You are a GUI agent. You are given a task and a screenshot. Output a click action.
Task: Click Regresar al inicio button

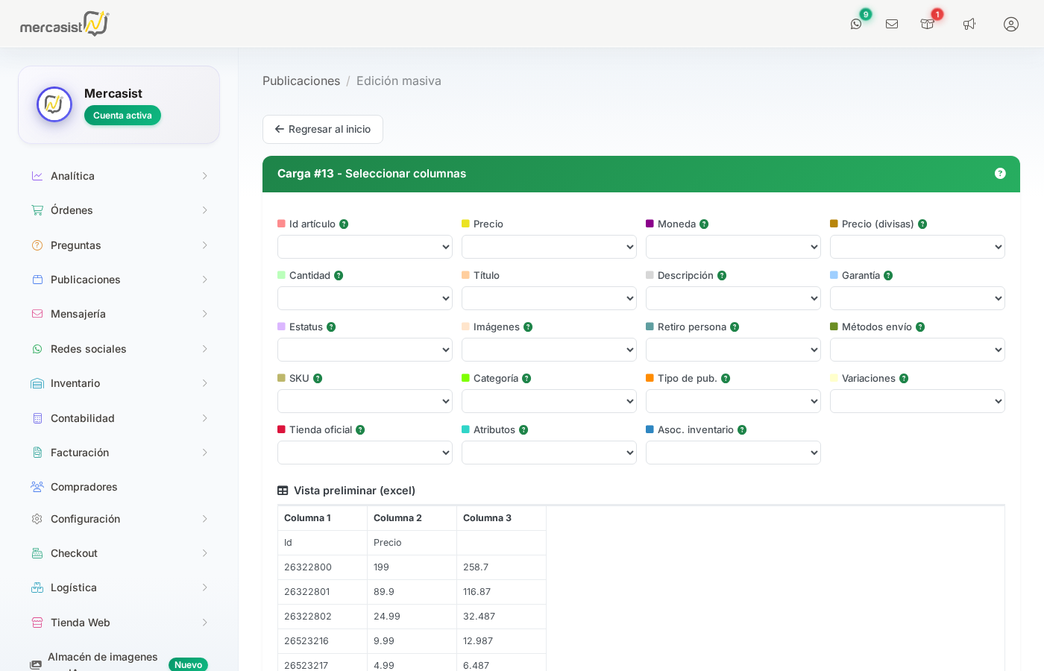323,129
